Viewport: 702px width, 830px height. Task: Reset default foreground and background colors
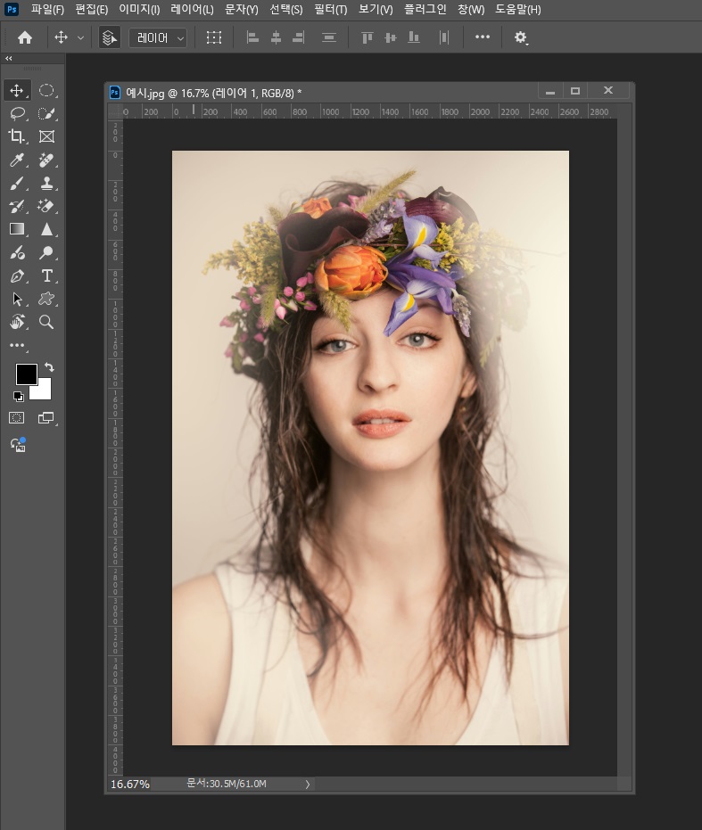[19, 397]
